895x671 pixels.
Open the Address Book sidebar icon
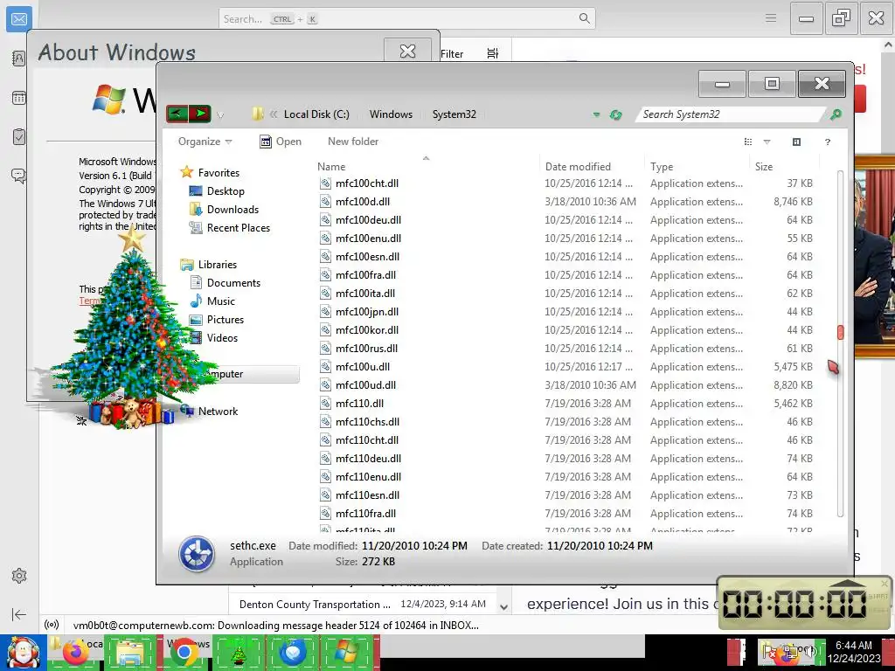point(19,59)
